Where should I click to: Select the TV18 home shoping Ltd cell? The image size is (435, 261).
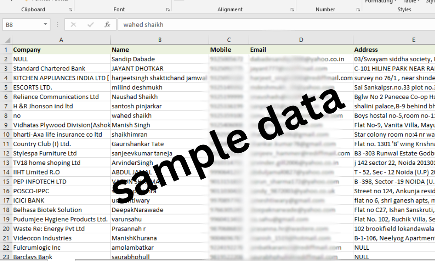point(61,163)
